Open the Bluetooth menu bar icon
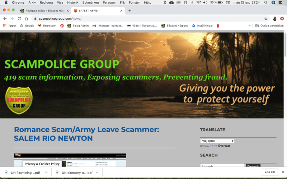The image size is (287, 179). (192, 3)
